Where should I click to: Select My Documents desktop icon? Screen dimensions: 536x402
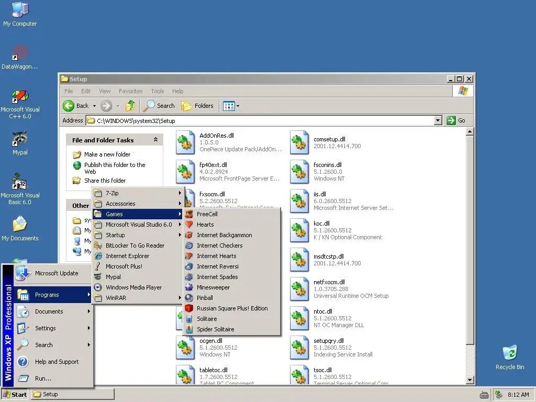pyautogui.click(x=20, y=228)
